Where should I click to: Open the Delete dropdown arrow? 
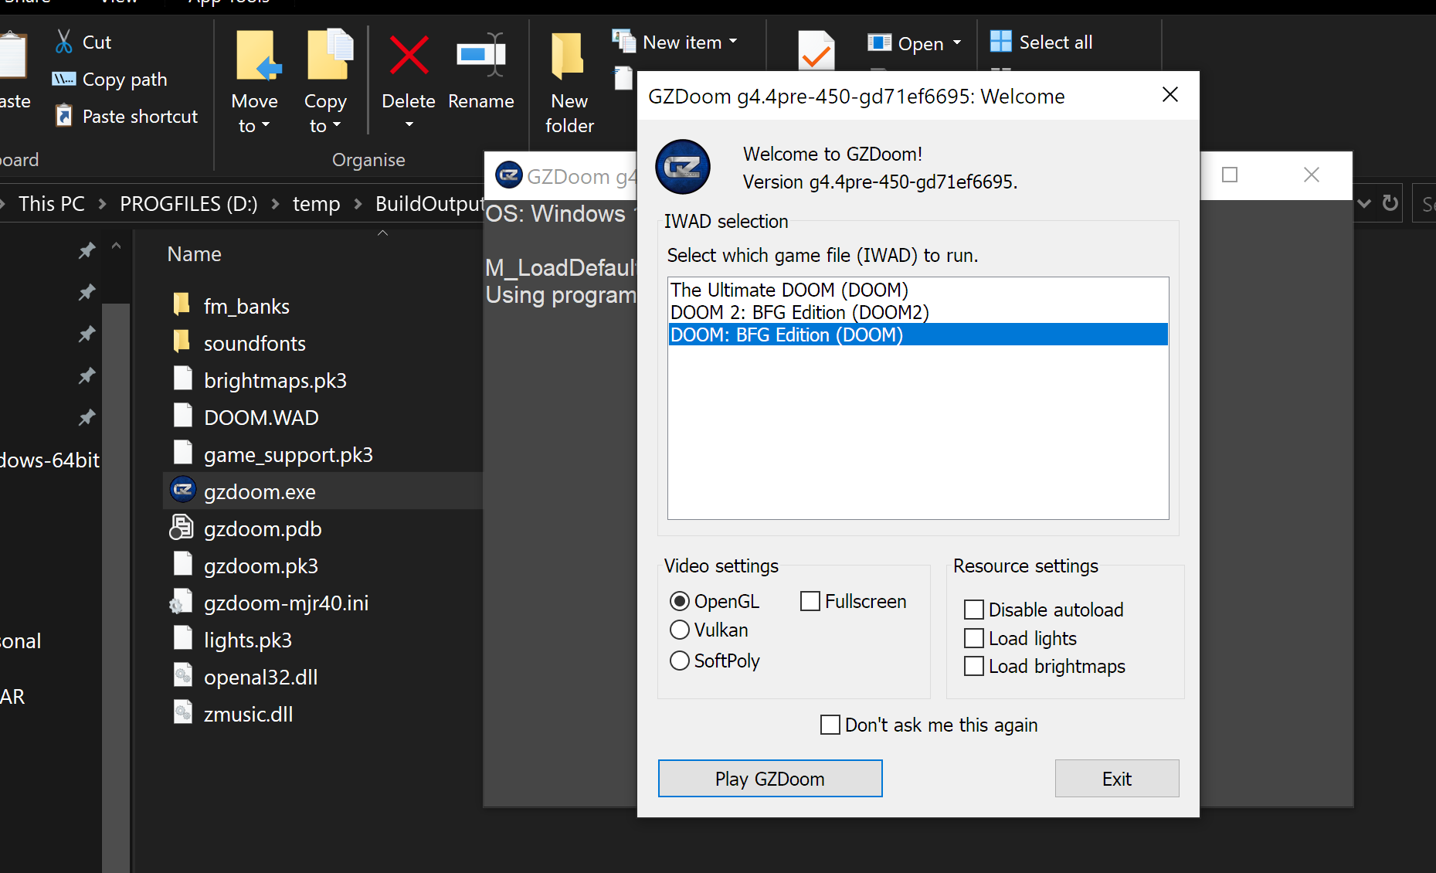(x=409, y=124)
